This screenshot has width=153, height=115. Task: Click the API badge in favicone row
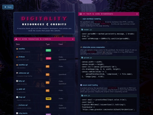pyautogui.click(x=48, y=107)
